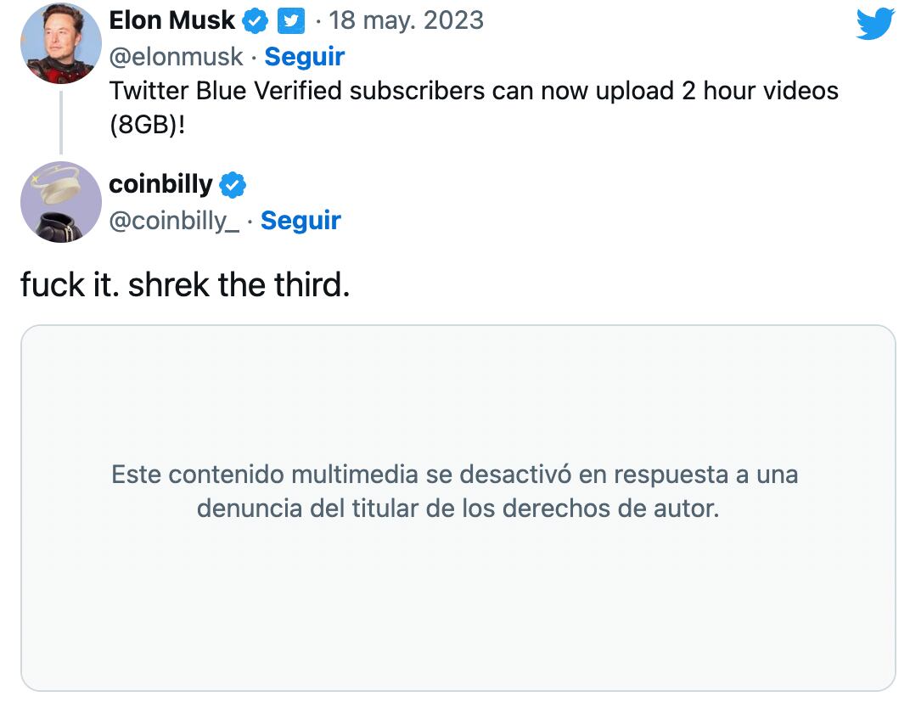910x708 pixels.
Task: Open coinbilly's profile avatar
Action: tap(60, 202)
